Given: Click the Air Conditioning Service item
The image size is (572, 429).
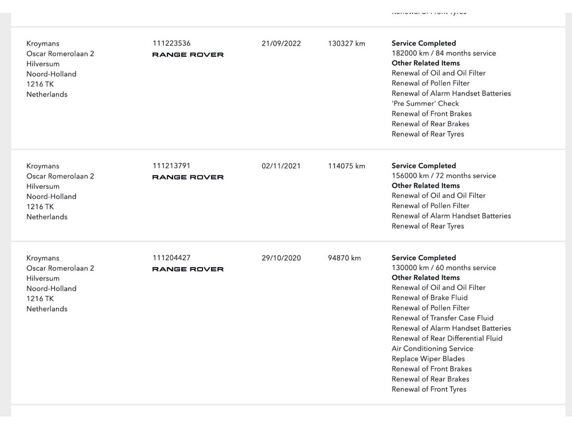Looking at the screenshot, I should [x=432, y=348].
